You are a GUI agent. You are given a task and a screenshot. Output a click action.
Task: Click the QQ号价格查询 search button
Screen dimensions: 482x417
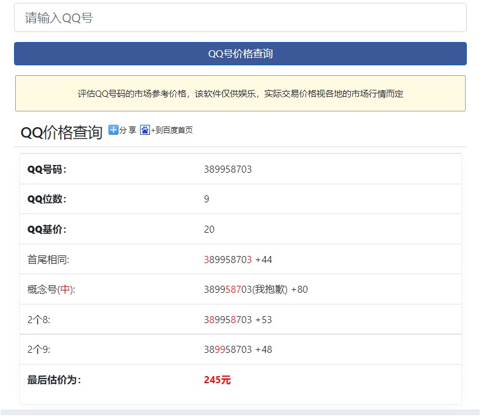[x=240, y=54]
